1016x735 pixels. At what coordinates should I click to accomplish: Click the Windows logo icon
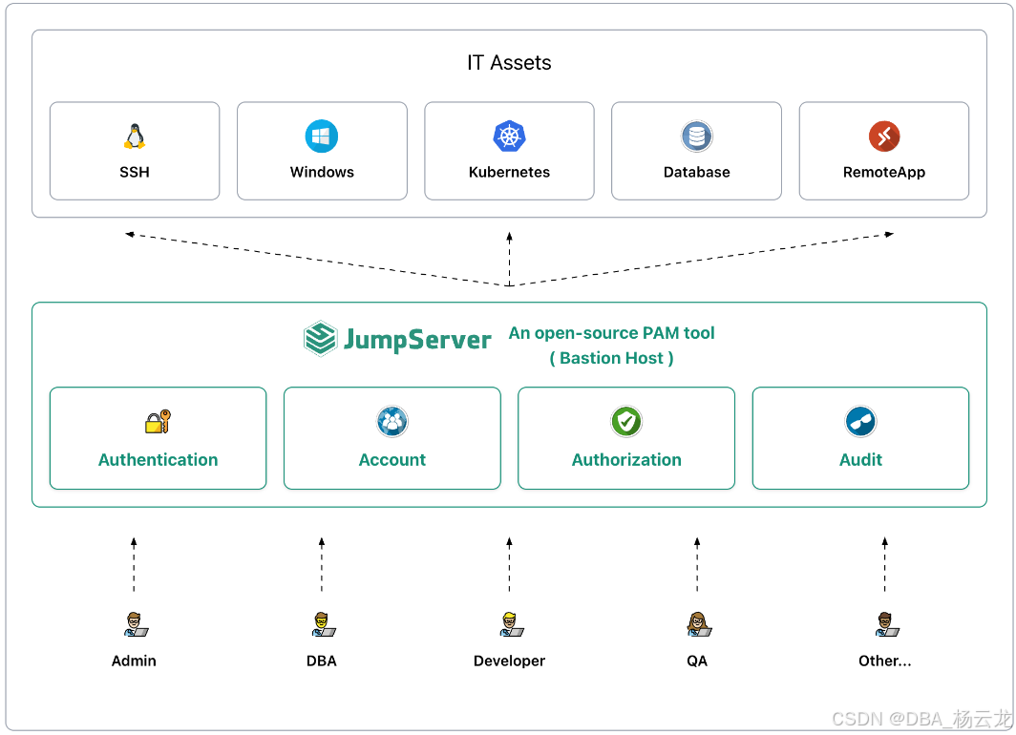pos(322,136)
